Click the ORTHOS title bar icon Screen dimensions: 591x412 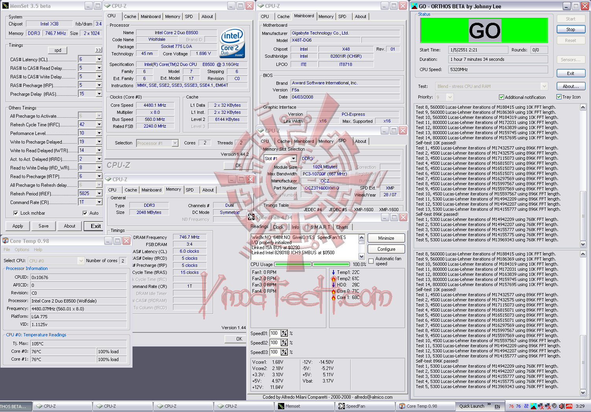tap(414, 6)
